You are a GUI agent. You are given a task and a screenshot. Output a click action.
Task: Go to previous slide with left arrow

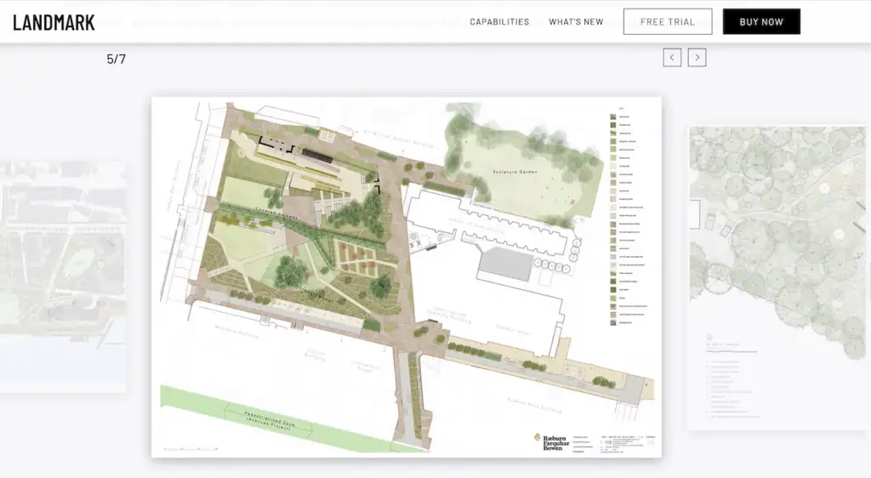click(x=672, y=57)
